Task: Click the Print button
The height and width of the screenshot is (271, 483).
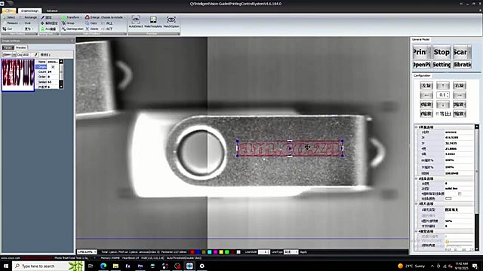Action: click(x=422, y=52)
